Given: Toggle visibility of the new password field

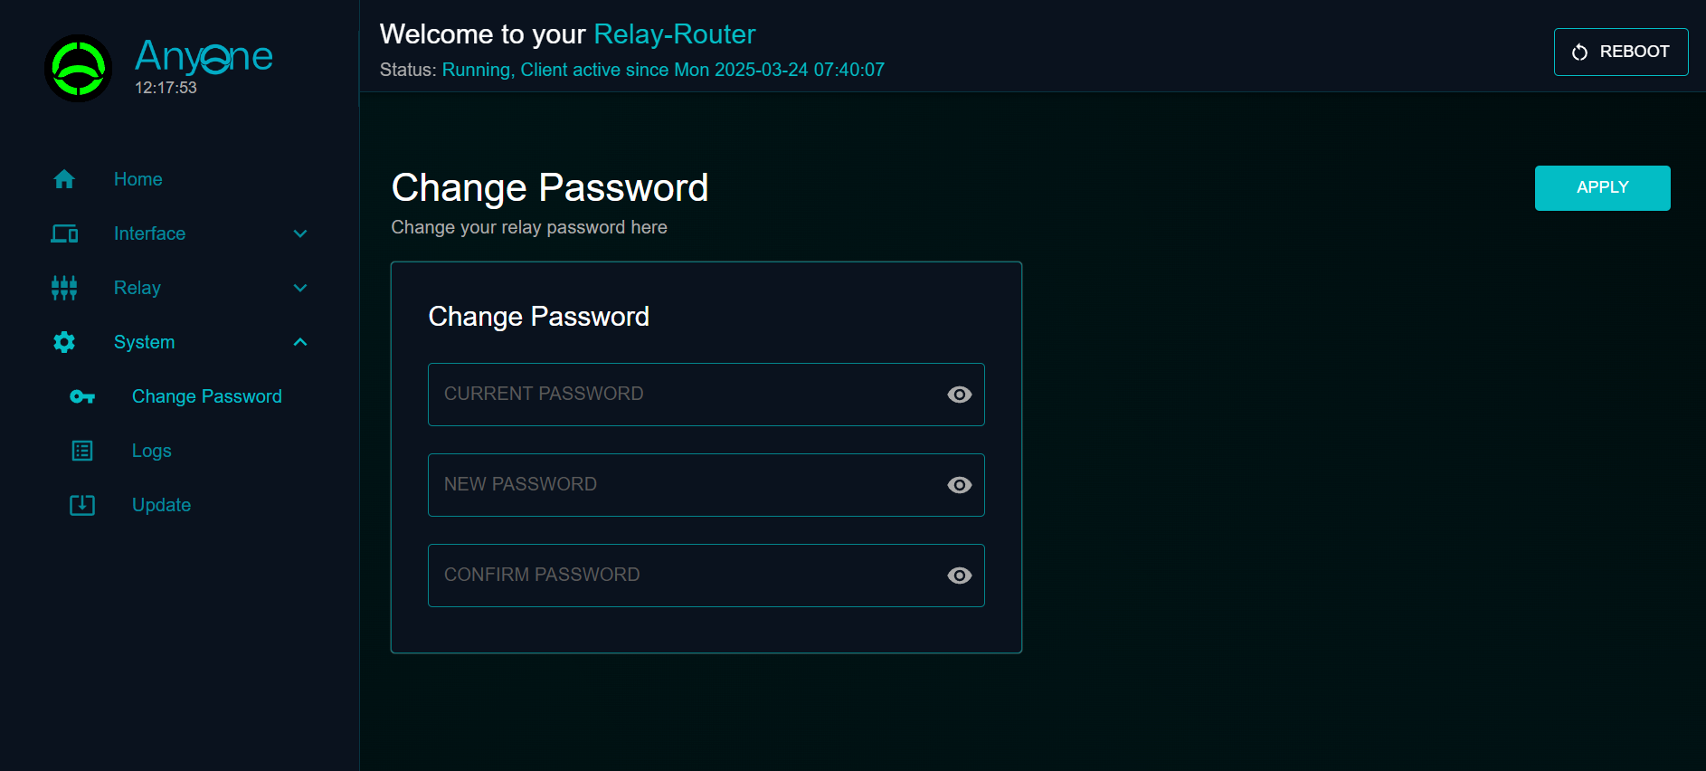Looking at the screenshot, I should coord(959,485).
